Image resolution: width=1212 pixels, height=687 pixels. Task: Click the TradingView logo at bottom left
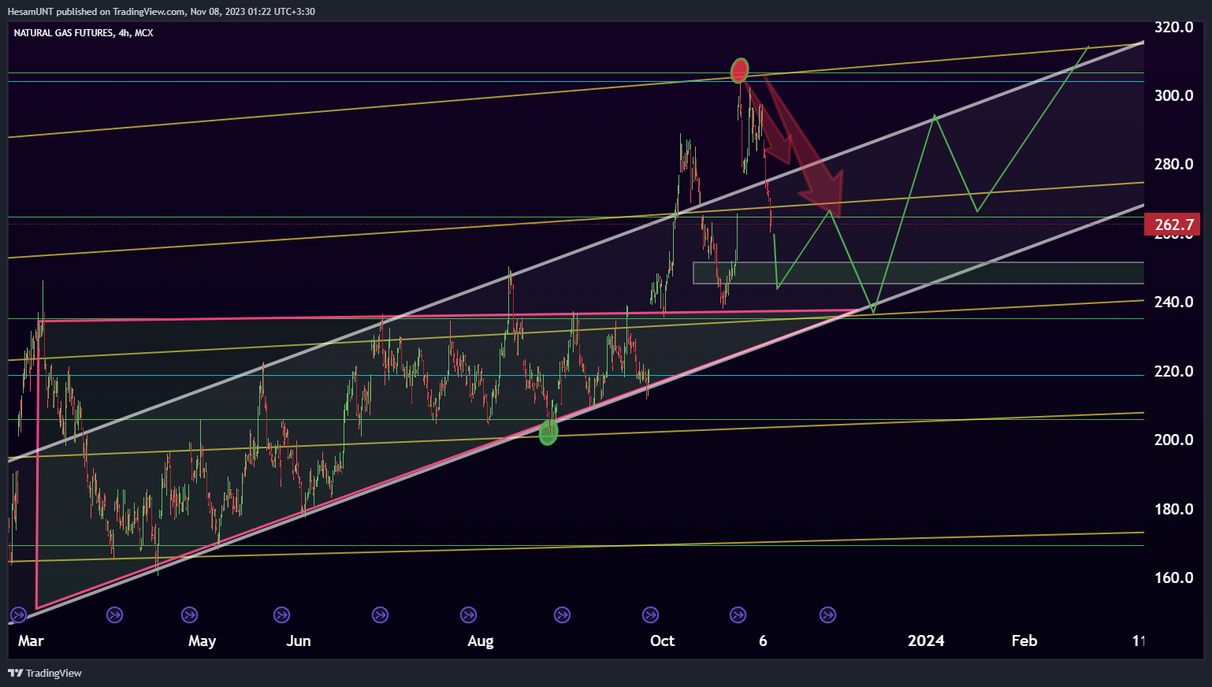pos(45,673)
